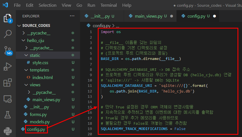This screenshot has height=137, width=242.
Task: Switch to the main_views.py editor tab
Action: tap(150, 16)
